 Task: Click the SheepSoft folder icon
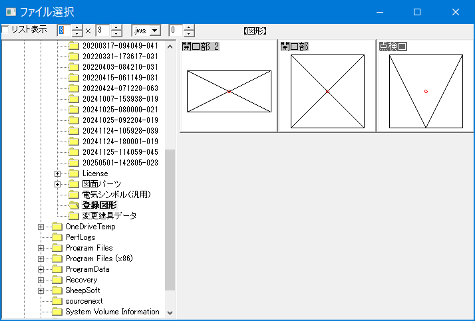point(57,290)
